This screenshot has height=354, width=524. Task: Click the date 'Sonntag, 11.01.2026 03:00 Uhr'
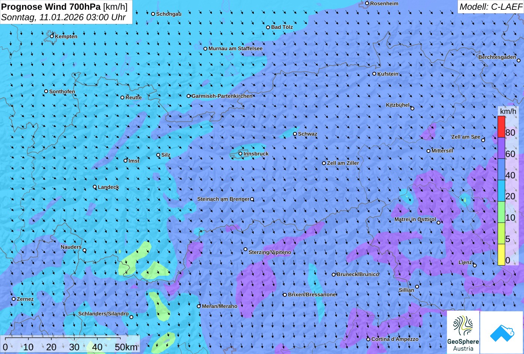[x=64, y=17]
